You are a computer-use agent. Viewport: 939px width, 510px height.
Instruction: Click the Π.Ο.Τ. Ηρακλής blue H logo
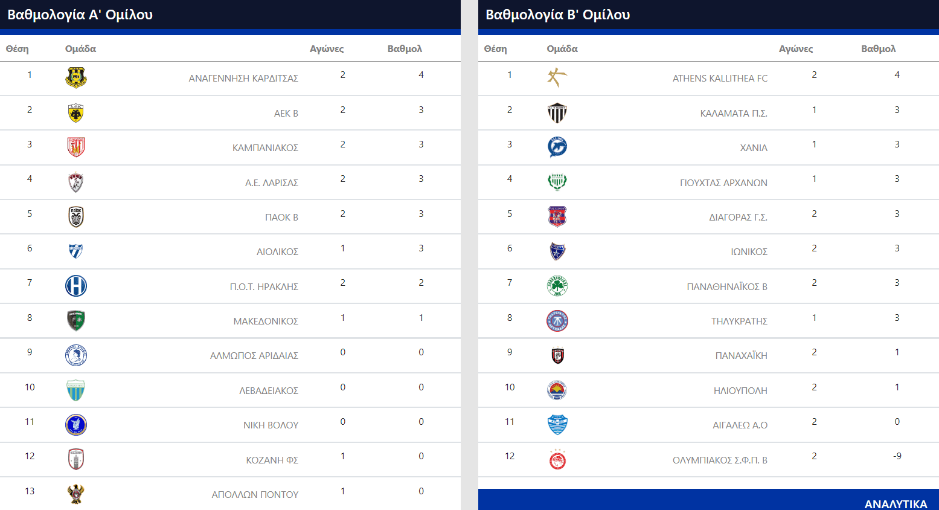click(x=76, y=286)
